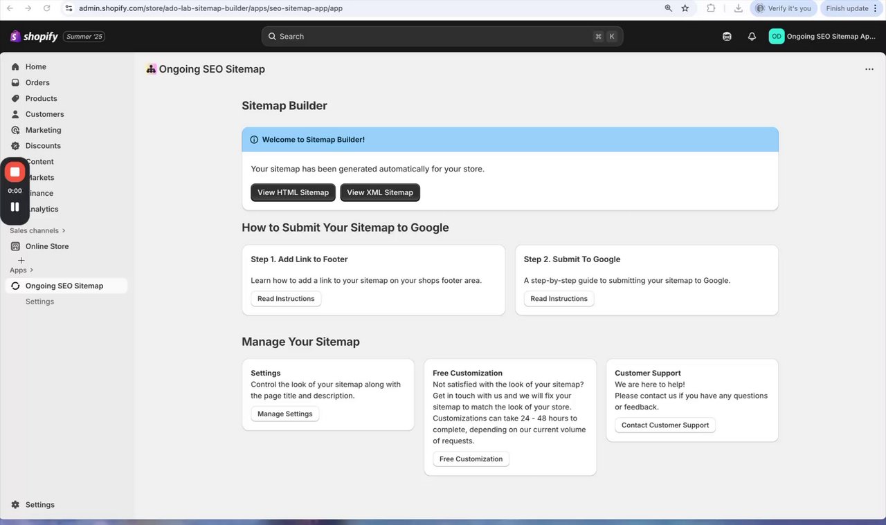Click the Discounts badge icon
This screenshot has width=886, height=525.
[x=15, y=146]
